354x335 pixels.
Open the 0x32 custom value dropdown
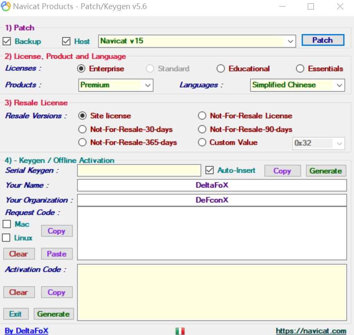click(x=318, y=143)
